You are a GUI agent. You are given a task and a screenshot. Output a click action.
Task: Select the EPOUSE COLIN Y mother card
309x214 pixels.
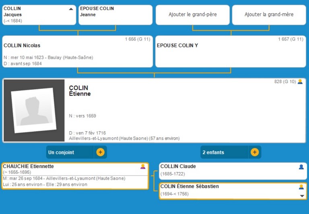230,51
